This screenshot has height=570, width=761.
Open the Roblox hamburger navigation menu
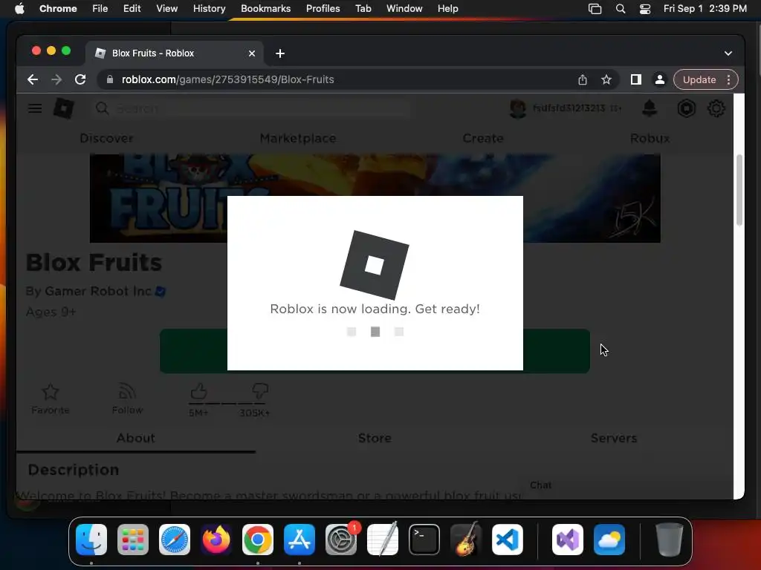35,108
